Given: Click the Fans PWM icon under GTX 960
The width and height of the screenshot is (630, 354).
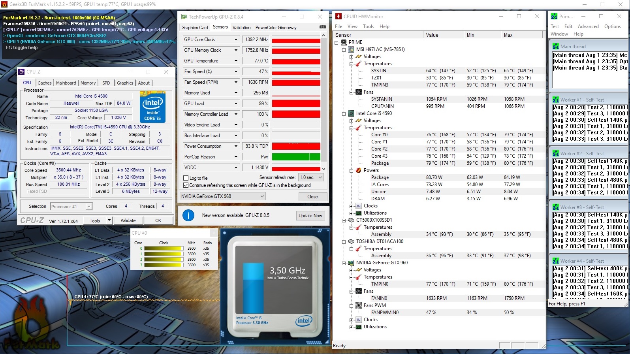Looking at the screenshot, I should pyautogui.click(x=359, y=305).
